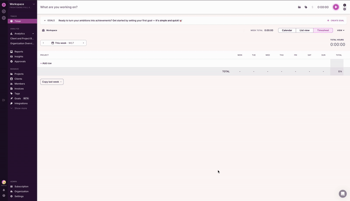
Task: Open notifications bell icon
Action: click(4, 190)
